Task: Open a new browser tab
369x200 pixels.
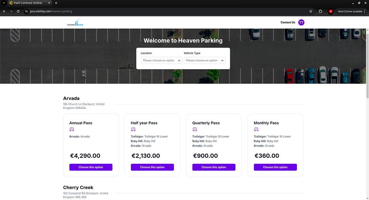Action: click(x=56, y=3)
